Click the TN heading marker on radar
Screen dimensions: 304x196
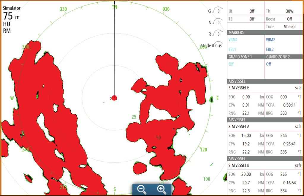pos(114,7)
